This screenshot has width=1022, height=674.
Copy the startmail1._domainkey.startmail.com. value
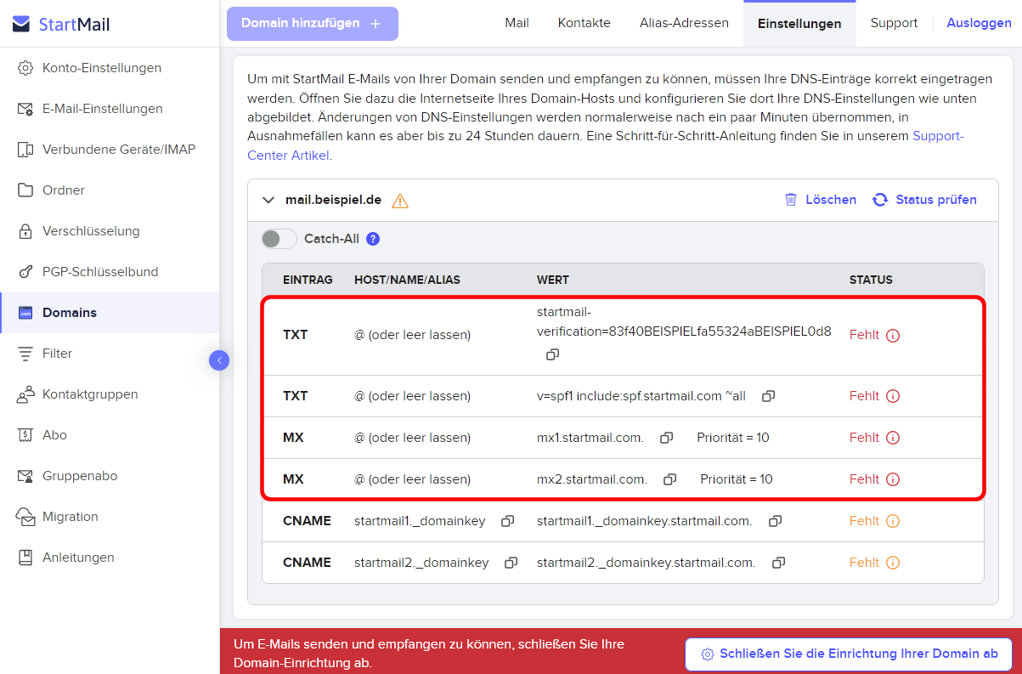[775, 521]
